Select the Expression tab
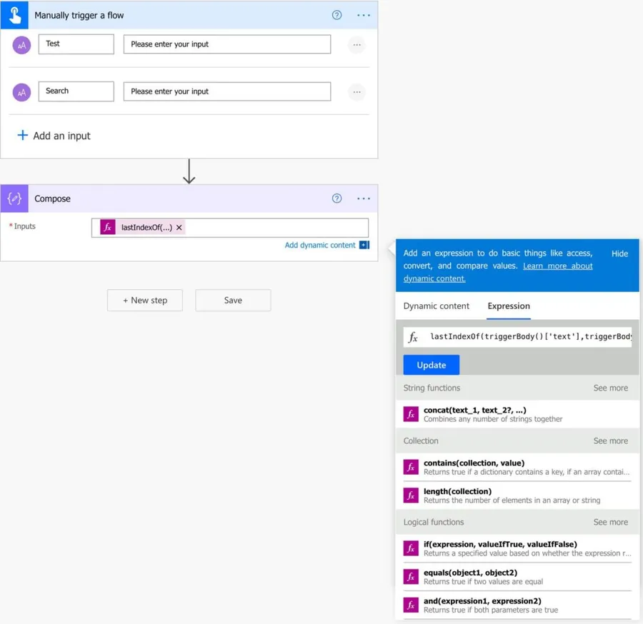Screen dimensions: 643x624 tap(508, 306)
